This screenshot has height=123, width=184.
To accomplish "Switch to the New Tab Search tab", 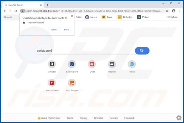I will pos(23,5).
